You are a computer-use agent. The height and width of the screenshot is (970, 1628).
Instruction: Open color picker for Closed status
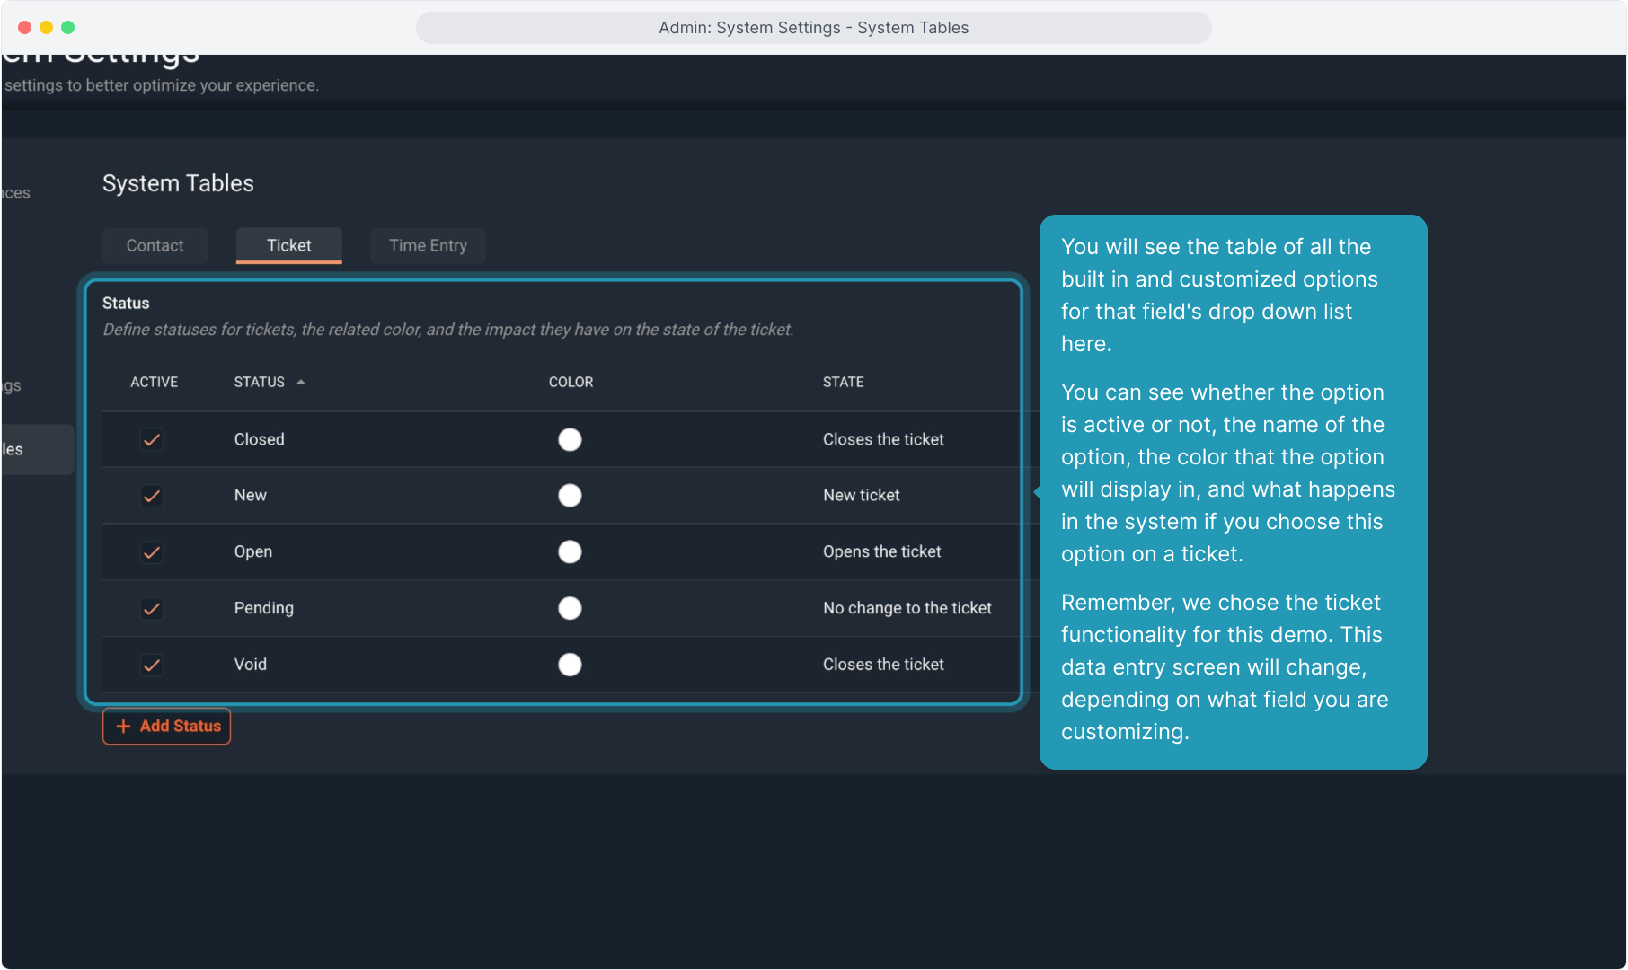(x=570, y=439)
